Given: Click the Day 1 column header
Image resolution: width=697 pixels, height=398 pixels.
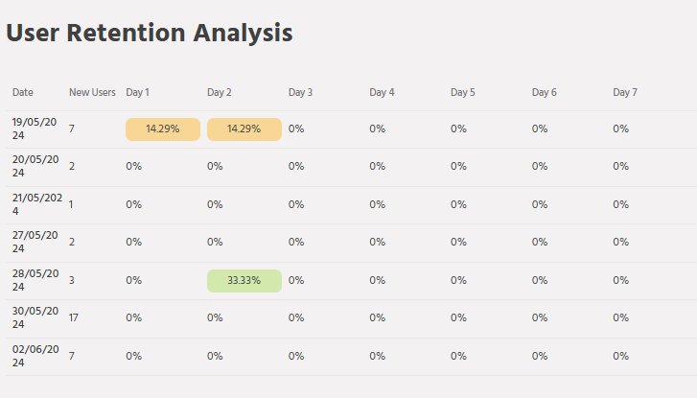Looking at the screenshot, I should point(138,92).
